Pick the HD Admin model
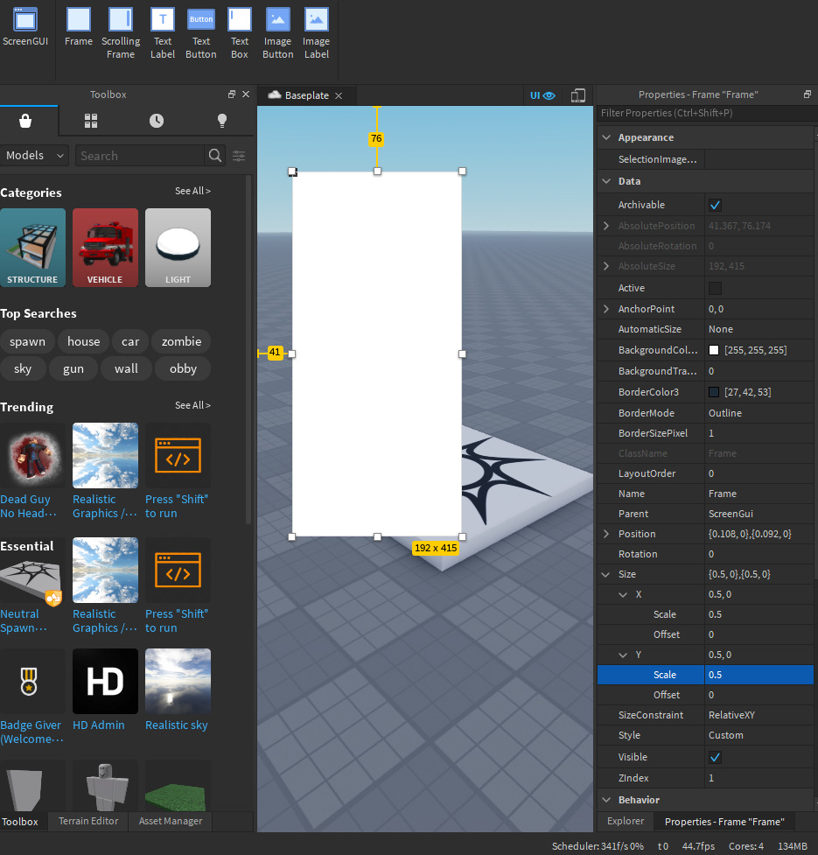The height and width of the screenshot is (855, 818). [x=105, y=690]
